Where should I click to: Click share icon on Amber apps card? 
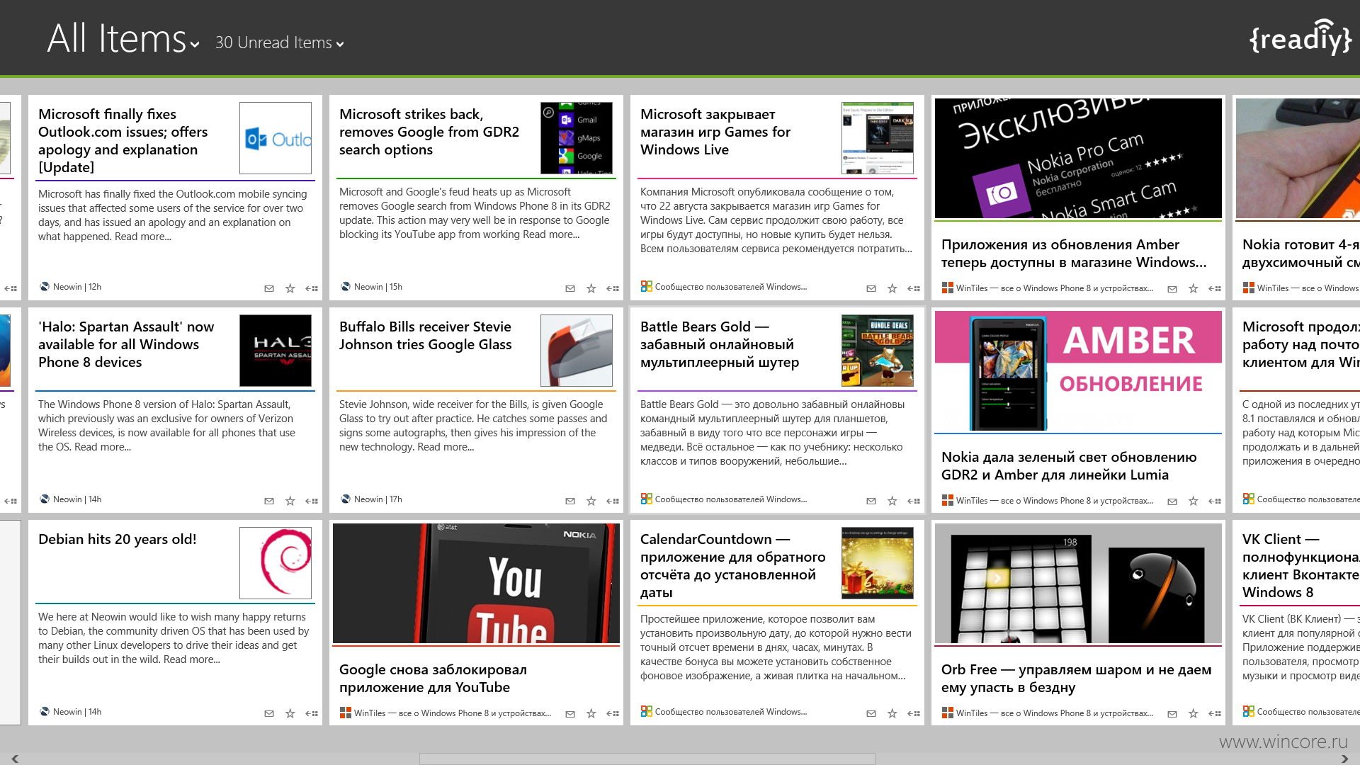[x=1215, y=288]
